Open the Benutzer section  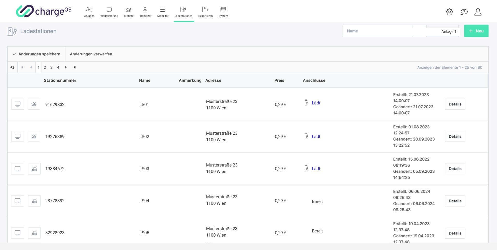pos(145,12)
